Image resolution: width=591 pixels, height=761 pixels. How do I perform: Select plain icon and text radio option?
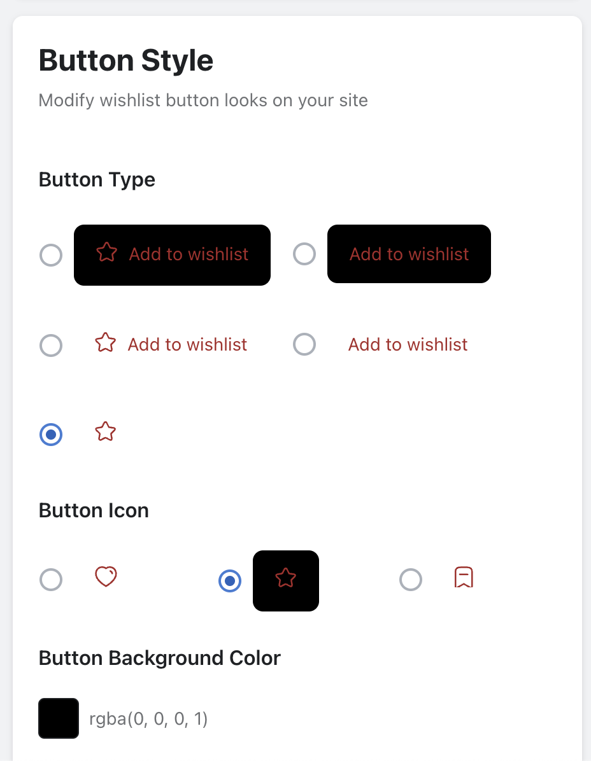pyautogui.click(x=51, y=346)
